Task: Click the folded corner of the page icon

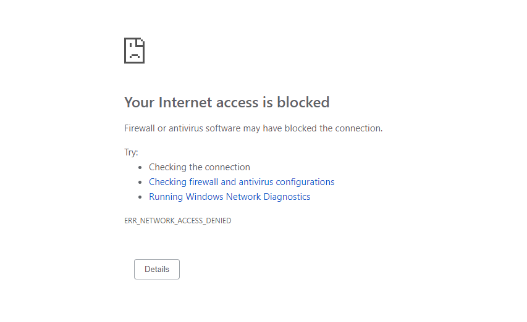Action: click(140, 42)
